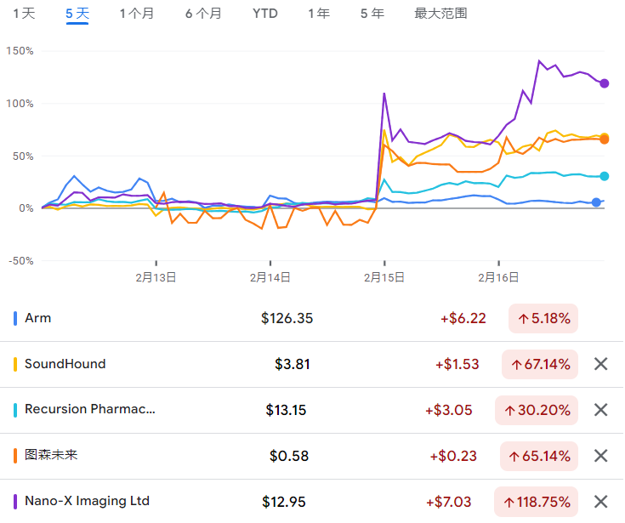625x523 pixels.
Task: Click the 图森未来 price $0.58
Action: pyautogui.click(x=289, y=456)
